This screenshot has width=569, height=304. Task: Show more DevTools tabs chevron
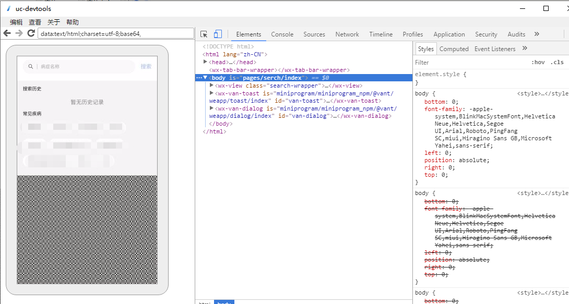tap(537, 34)
